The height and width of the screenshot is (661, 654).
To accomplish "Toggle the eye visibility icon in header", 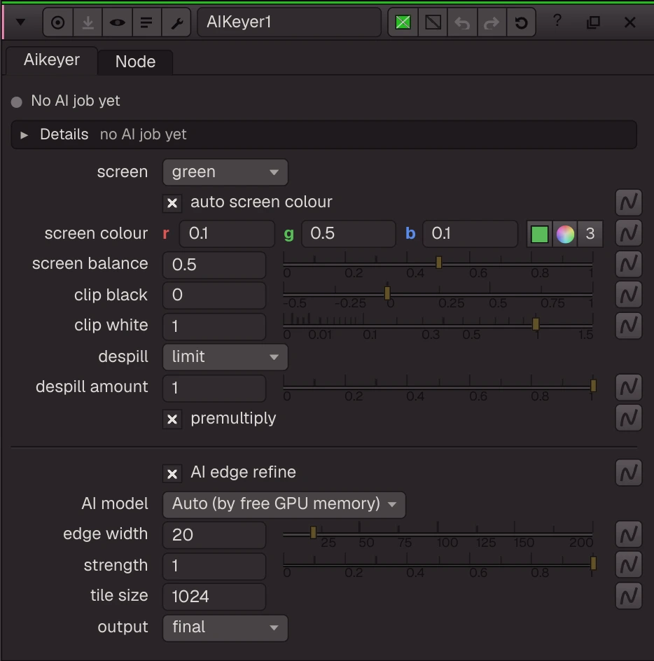I will pos(117,22).
